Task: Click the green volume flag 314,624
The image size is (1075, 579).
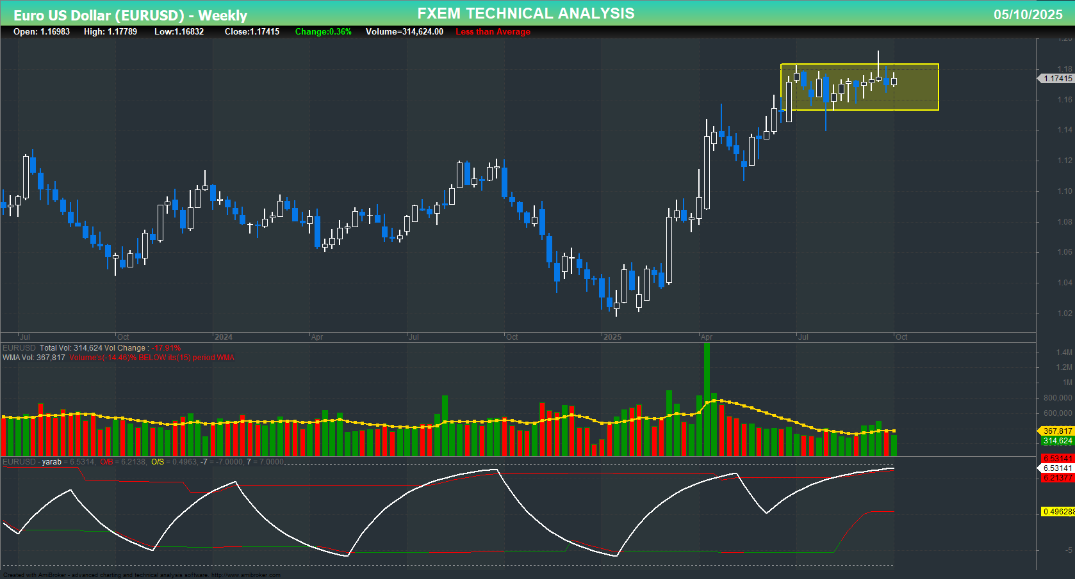Action: pos(1056,441)
